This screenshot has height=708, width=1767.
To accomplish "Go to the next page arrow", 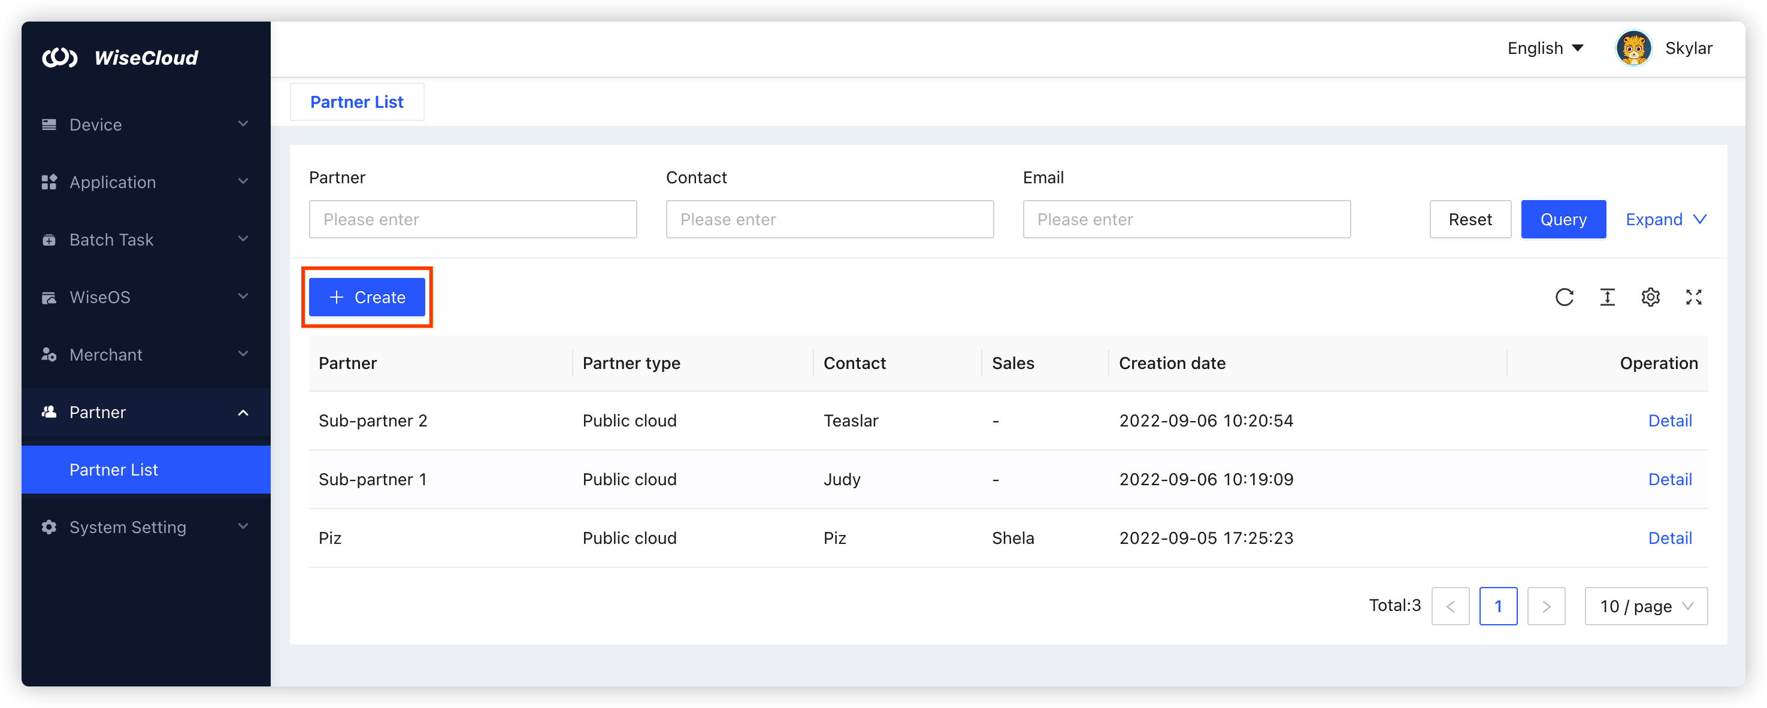I will point(1546,606).
